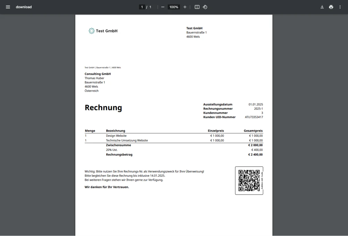The height and width of the screenshot is (236, 348).
Task: Click the Technische Umsetzung Website line item
Action: click(127, 140)
